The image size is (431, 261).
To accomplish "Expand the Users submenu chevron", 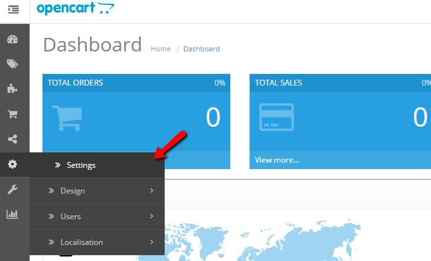I will 152,216.
